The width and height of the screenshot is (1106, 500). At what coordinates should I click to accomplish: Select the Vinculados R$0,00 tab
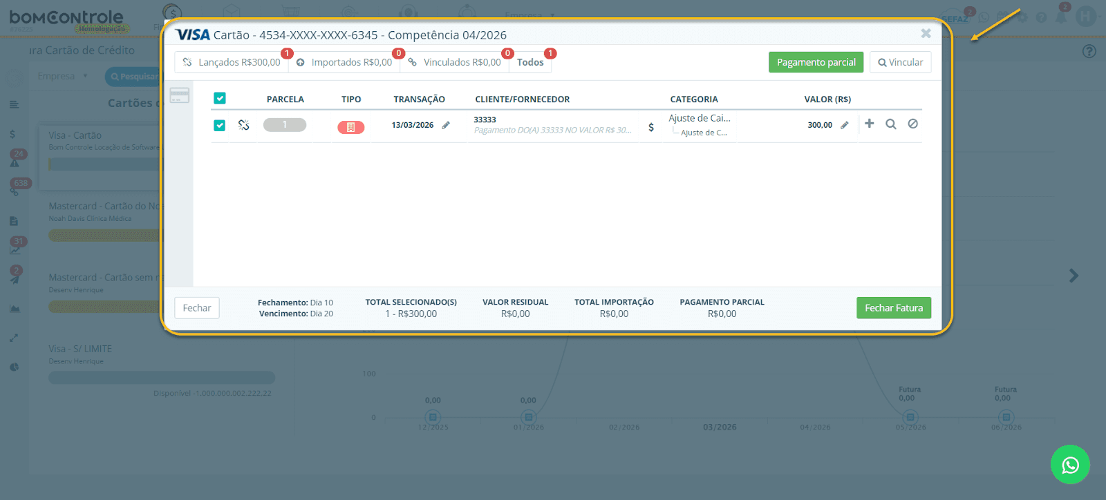455,62
